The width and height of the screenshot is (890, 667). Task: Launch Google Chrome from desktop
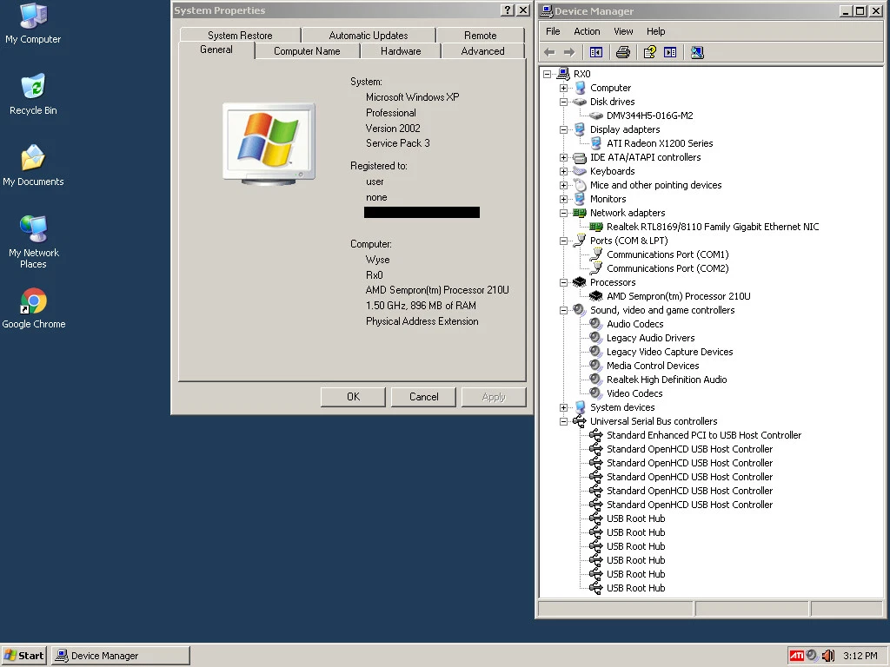click(x=33, y=308)
